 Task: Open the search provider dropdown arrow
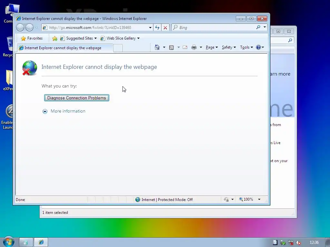265,27
